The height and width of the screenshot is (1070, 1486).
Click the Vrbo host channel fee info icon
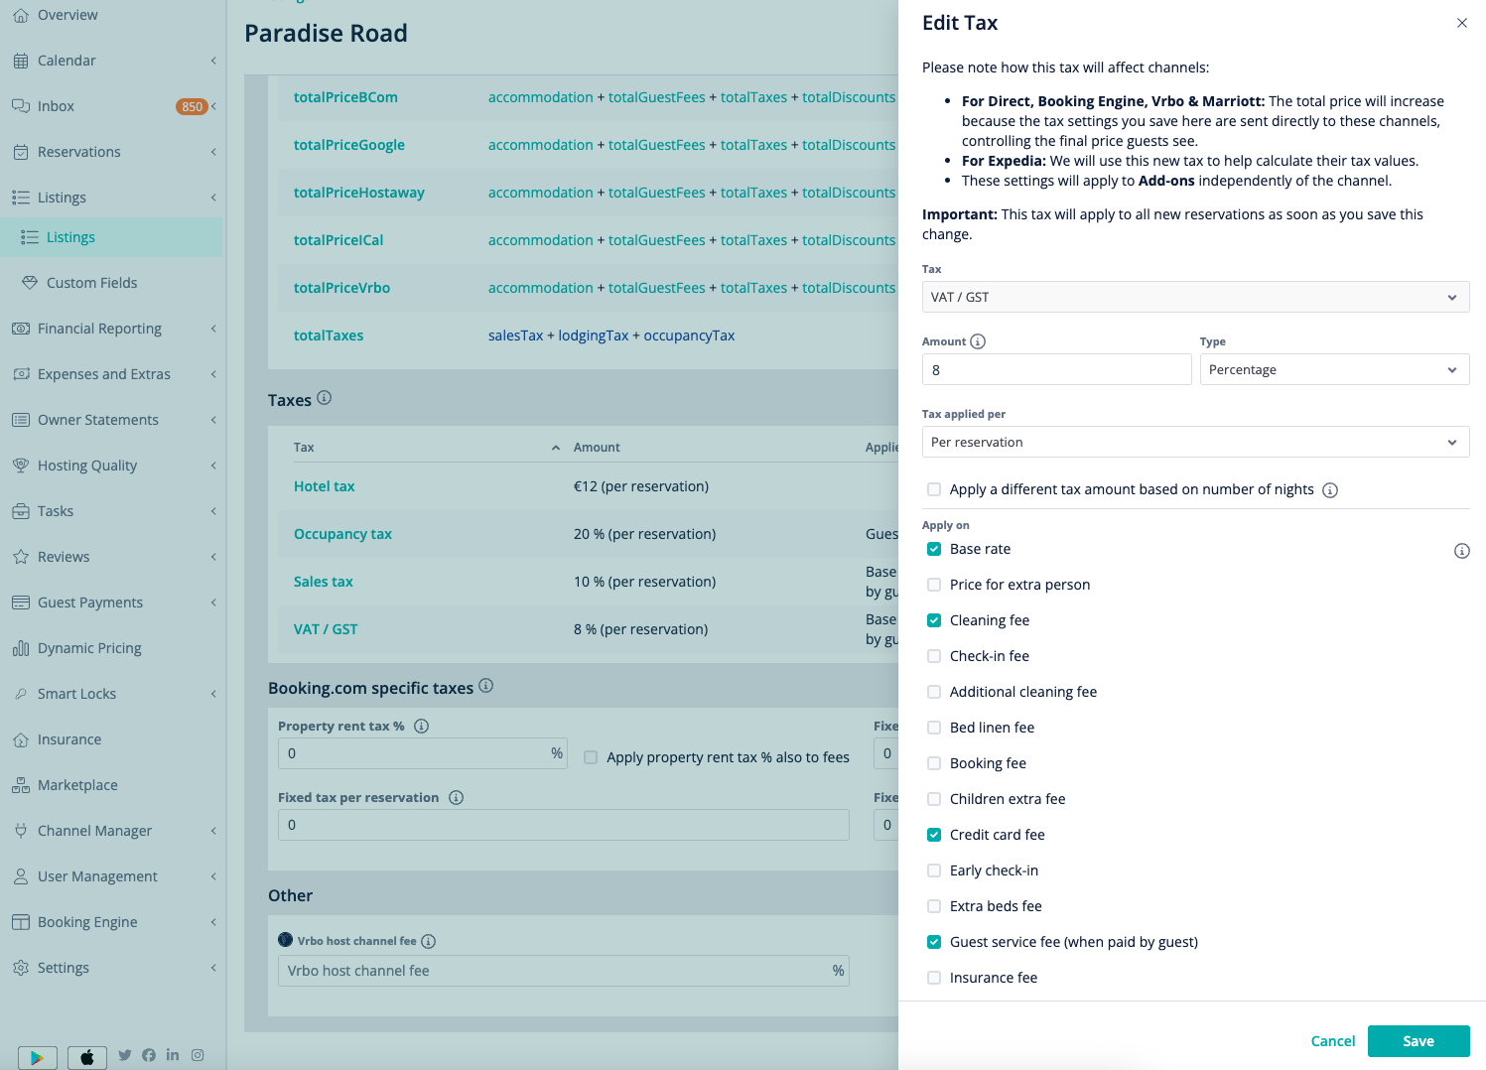428,941
